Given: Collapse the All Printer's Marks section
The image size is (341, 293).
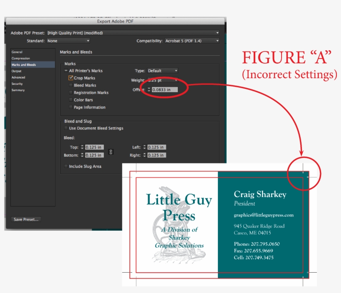Looking at the screenshot, I should coord(65,70).
